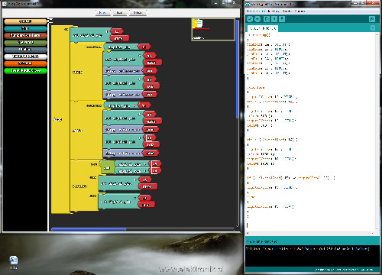Open the sketch tab menu dropdown arrow
This screenshot has width=382, height=275.
373,28
